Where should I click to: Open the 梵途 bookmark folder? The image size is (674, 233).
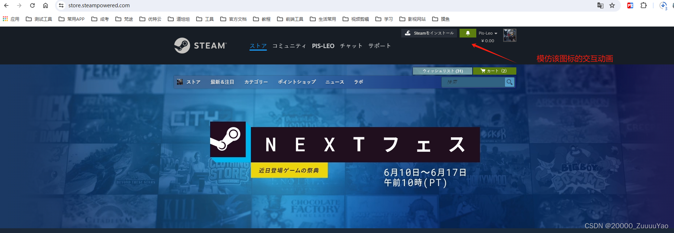124,19
